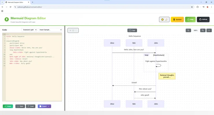The width and height of the screenshot is (214, 115).
Task: Click code line 'participant Alice'
Action: (x=17, y=43)
